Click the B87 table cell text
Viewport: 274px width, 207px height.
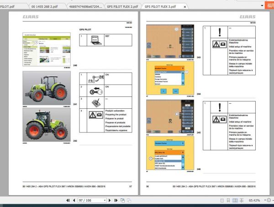tap(107, 36)
